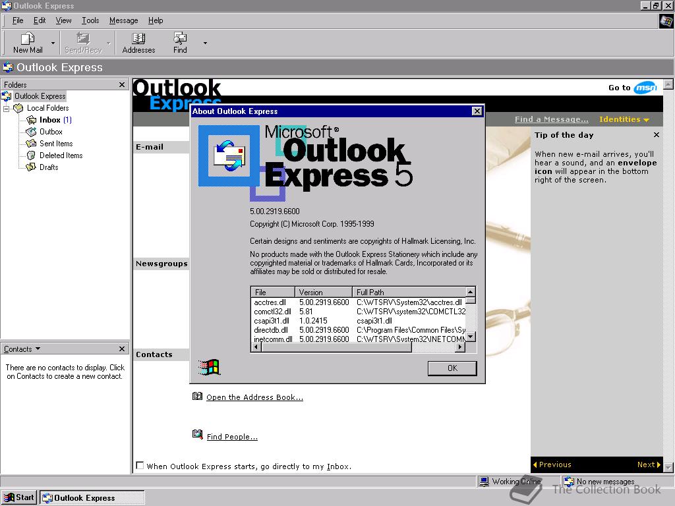Open the File menu
The width and height of the screenshot is (675, 506).
(18, 20)
